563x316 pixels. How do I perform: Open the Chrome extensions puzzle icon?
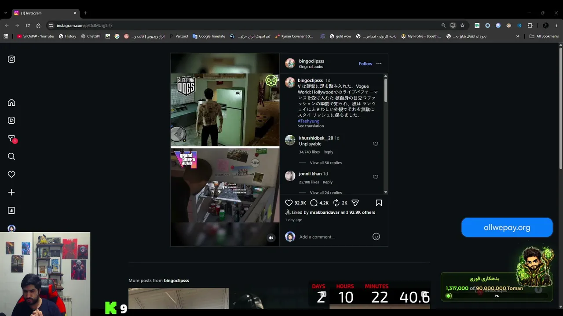[x=530, y=25]
